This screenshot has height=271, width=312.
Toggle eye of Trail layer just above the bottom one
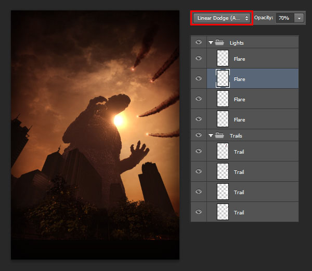tap(199, 192)
